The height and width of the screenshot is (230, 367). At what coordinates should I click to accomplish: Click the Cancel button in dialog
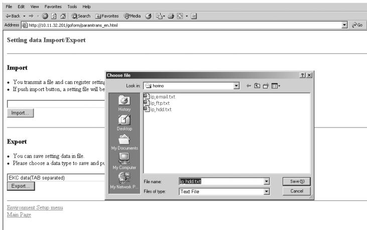(297, 191)
